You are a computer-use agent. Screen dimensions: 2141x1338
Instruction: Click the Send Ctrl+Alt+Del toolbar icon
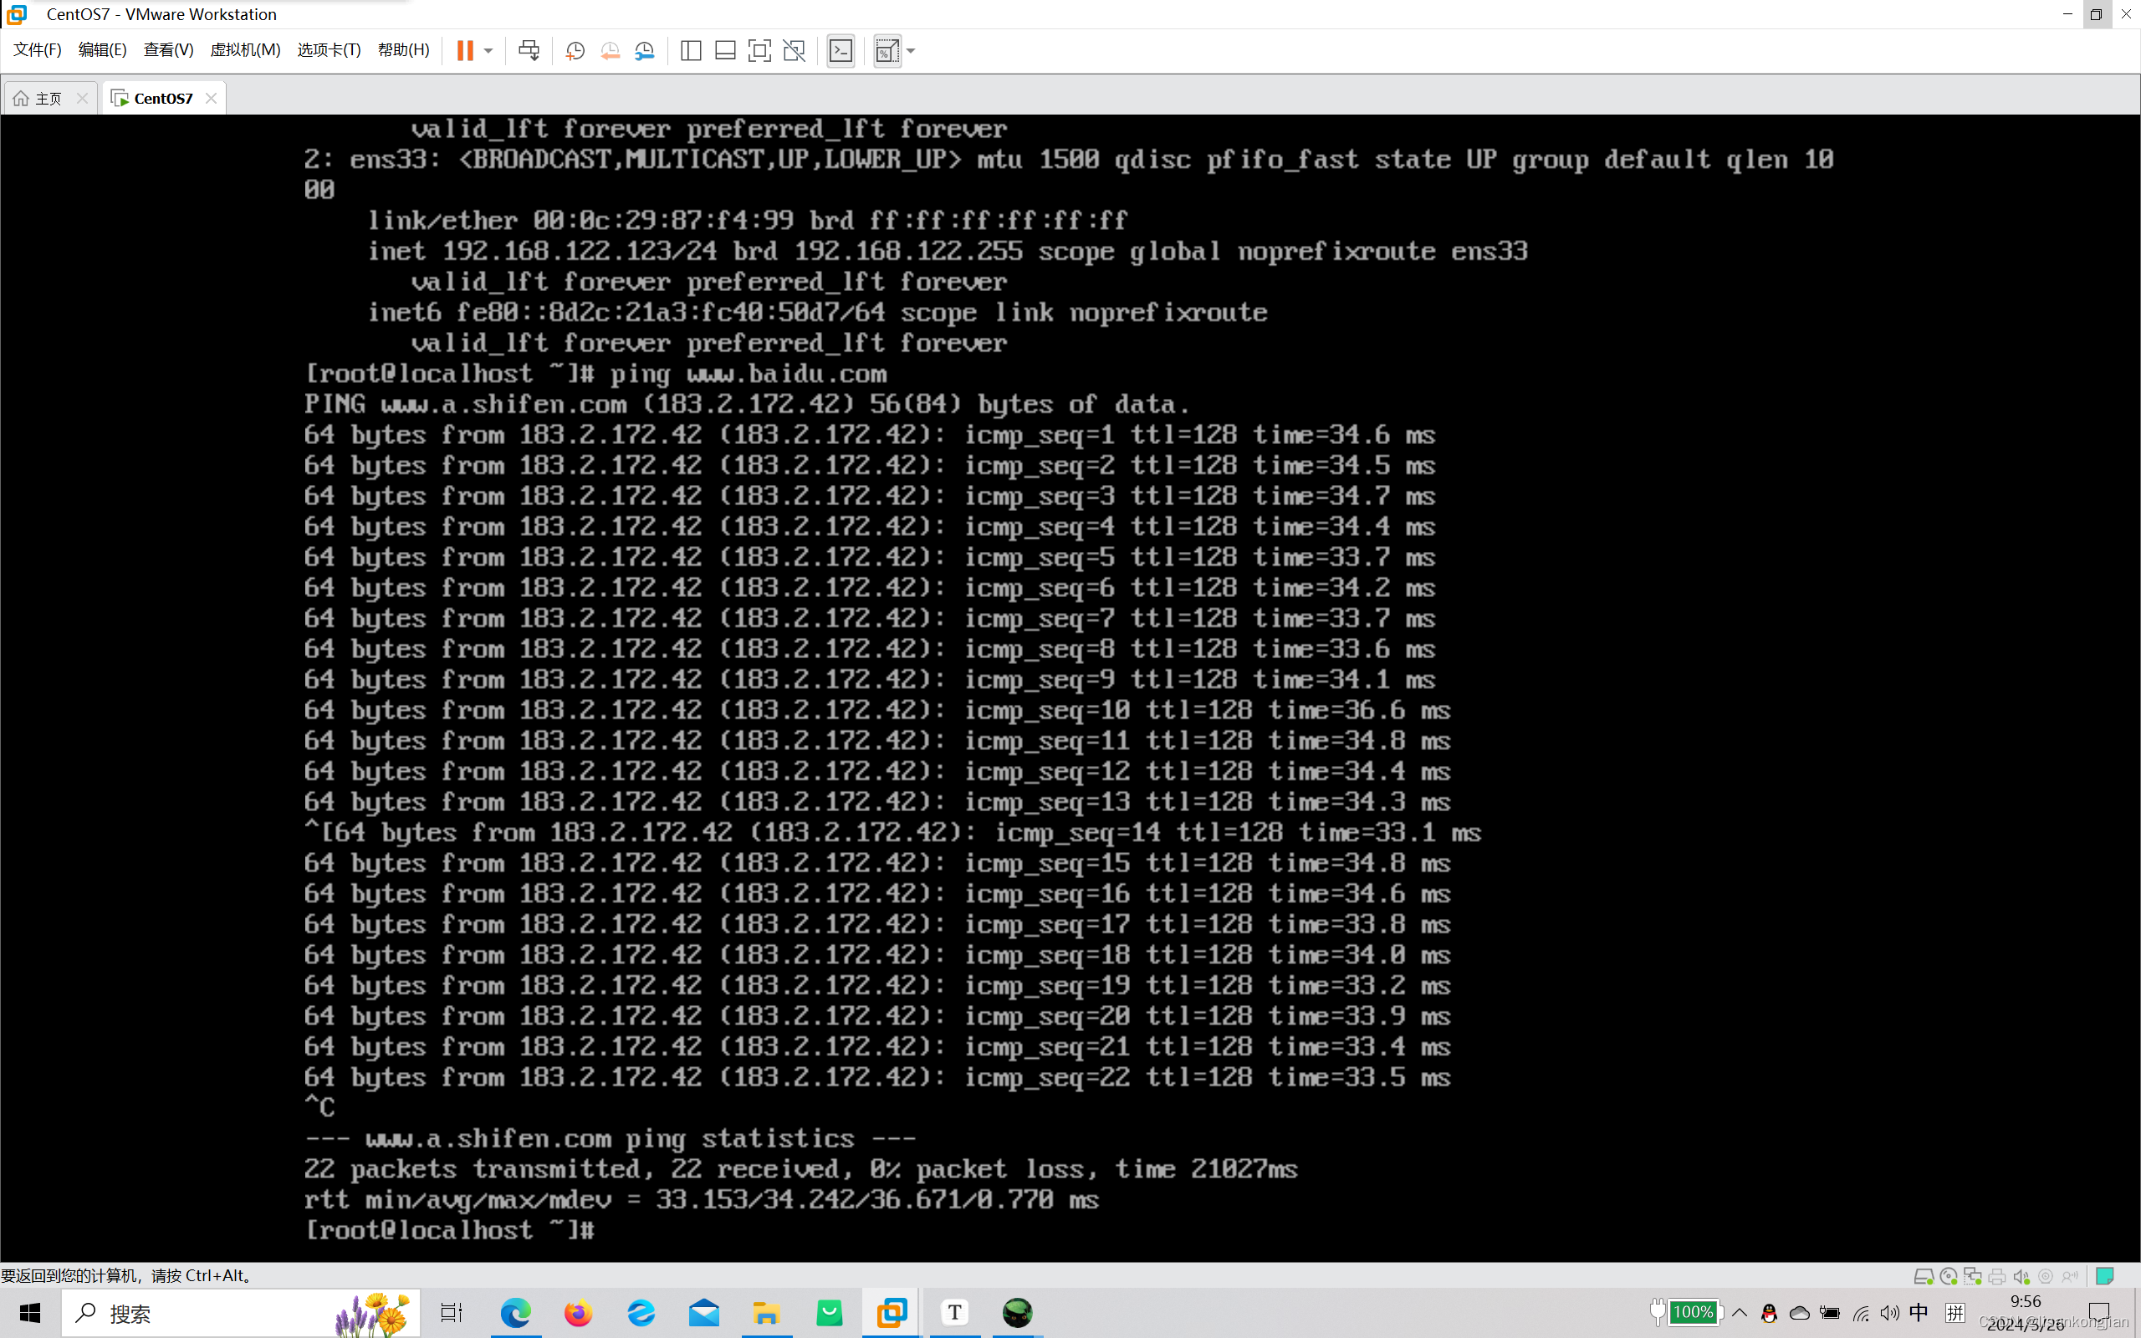[529, 50]
